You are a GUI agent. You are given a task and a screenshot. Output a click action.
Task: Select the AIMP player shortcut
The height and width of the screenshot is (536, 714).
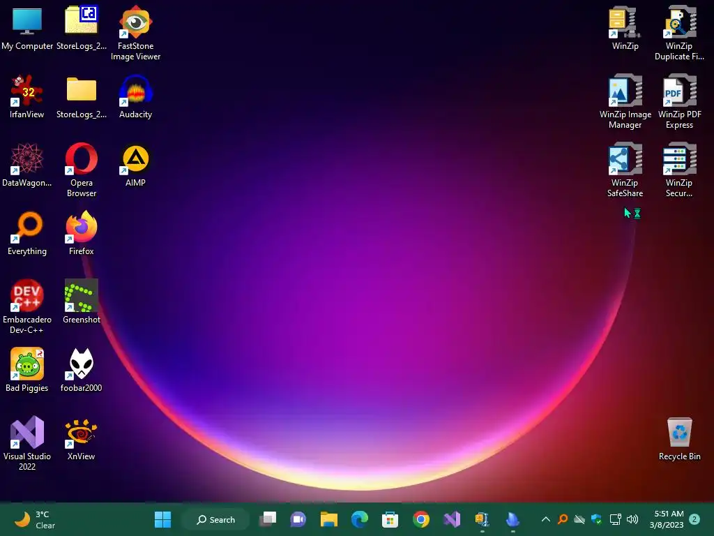tap(136, 165)
